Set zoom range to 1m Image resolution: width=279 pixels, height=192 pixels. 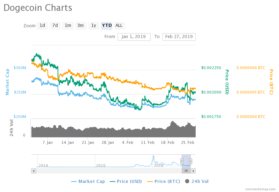[x=68, y=25]
